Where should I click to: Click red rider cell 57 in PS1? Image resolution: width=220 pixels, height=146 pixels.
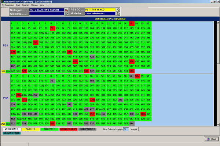(x=132, y=23)
